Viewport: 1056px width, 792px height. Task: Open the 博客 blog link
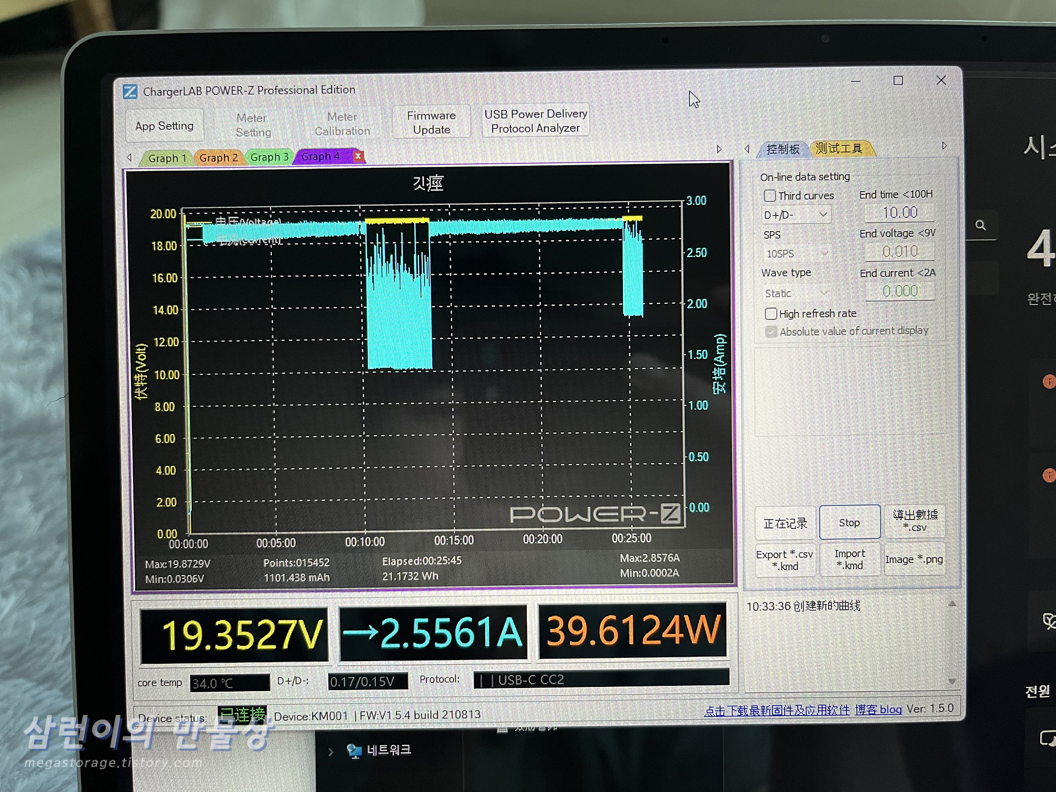click(x=879, y=710)
